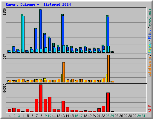Click the day 29 axis label
The image size is (153, 119).
coord(134,116)
